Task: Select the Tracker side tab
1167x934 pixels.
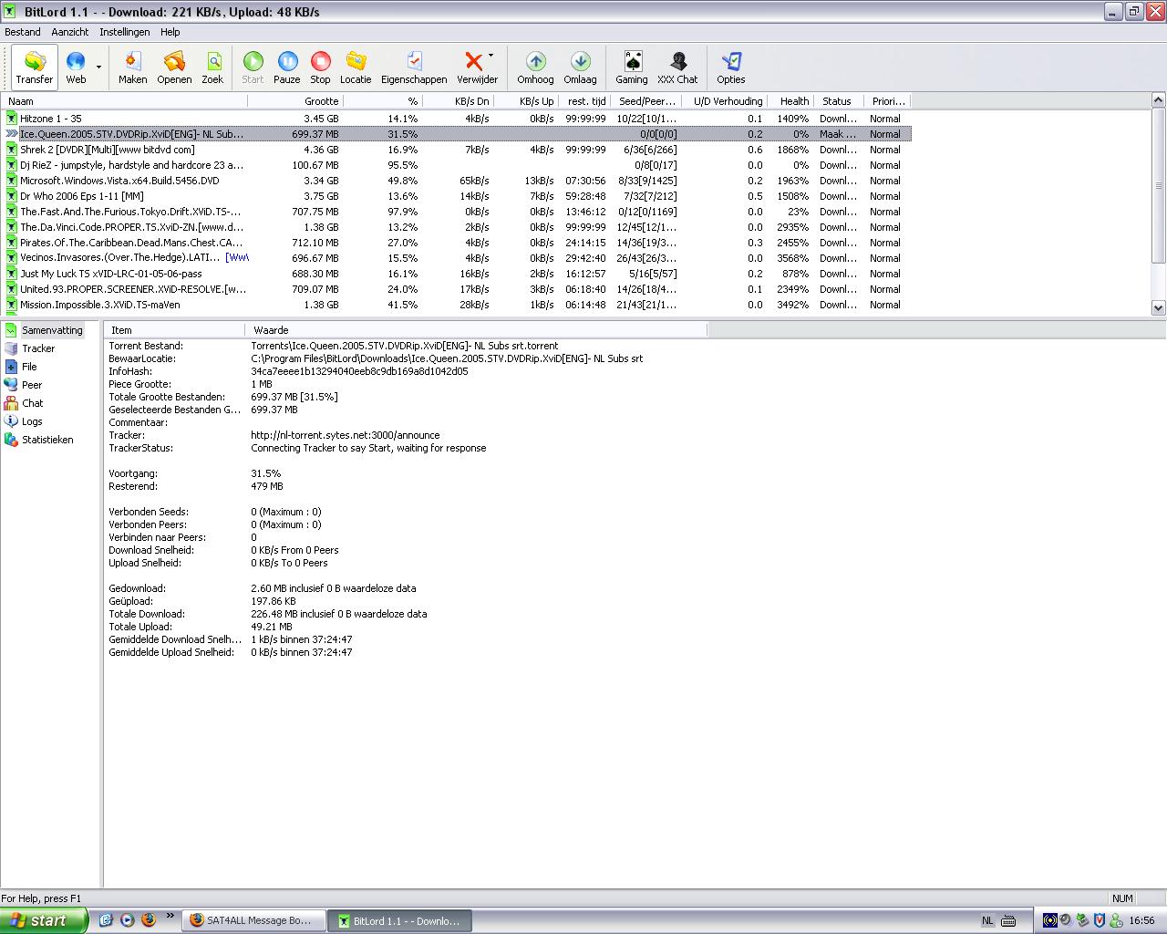Action: click(x=30, y=348)
